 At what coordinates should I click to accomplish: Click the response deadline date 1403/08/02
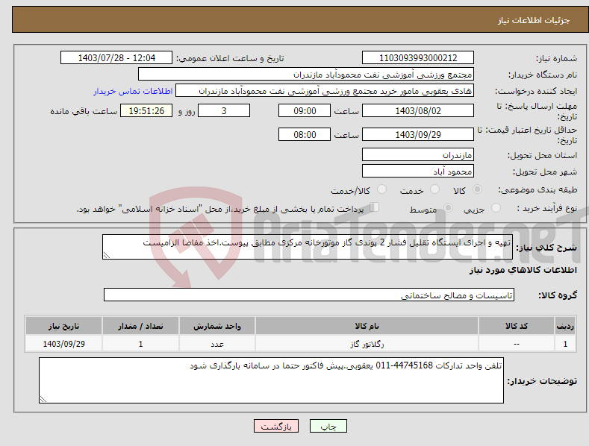pos(418,110)
